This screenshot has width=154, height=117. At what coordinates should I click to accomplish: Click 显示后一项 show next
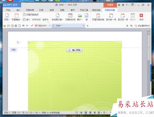click(123, 17)
